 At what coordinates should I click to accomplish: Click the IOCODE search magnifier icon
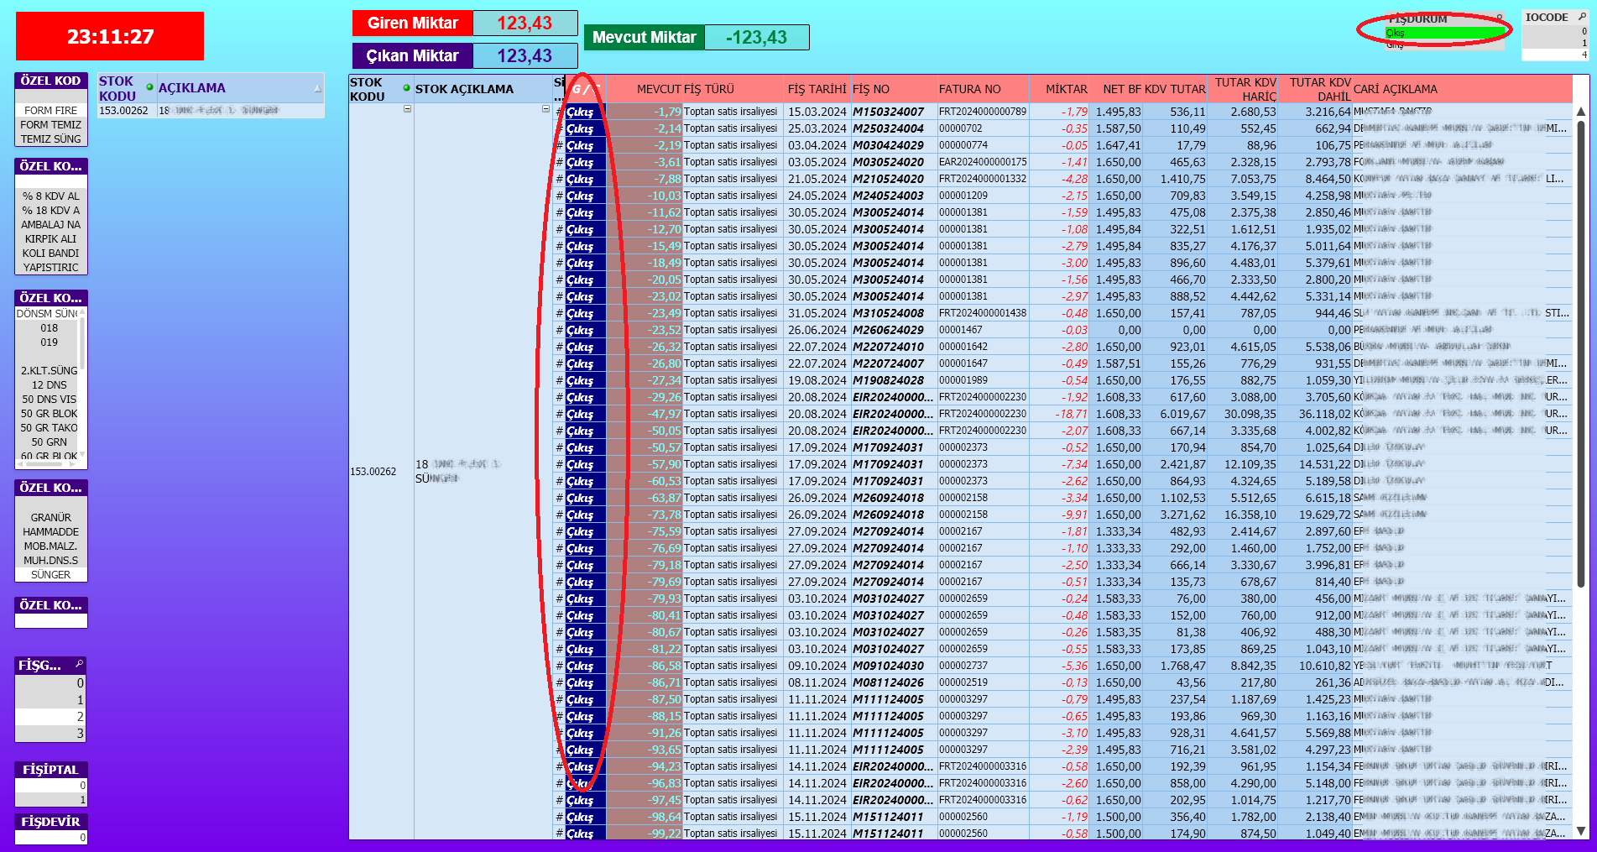click(1582, 17)
